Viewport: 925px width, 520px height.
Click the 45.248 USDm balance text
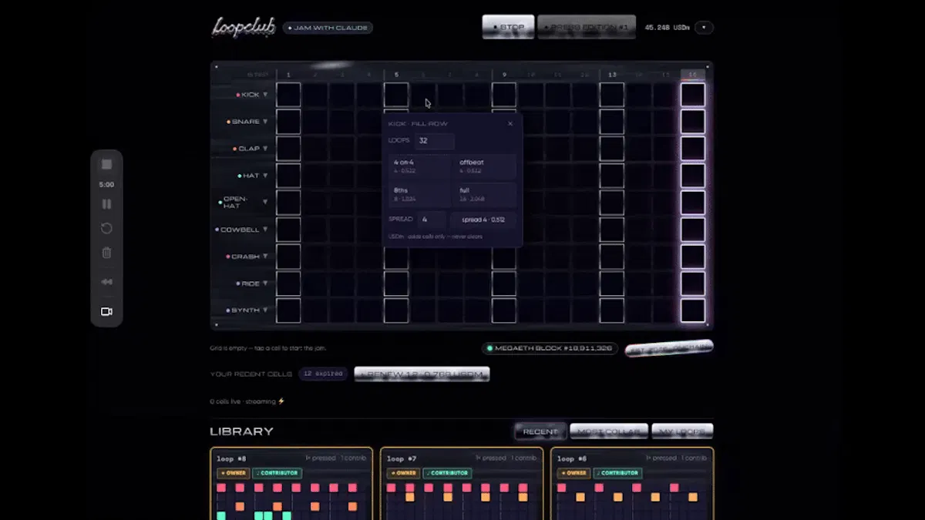pos(668,28)
